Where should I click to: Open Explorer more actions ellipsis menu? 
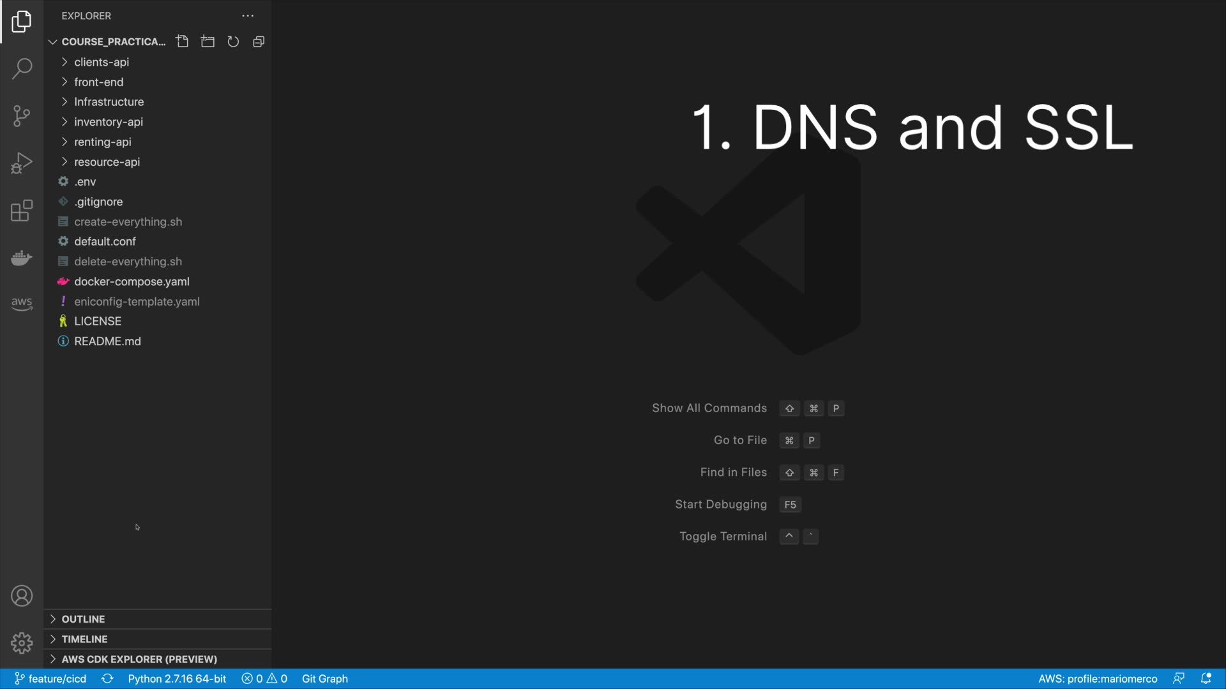(248, 16)
